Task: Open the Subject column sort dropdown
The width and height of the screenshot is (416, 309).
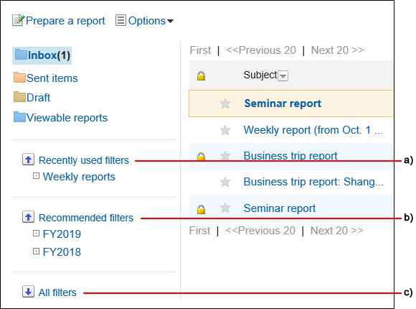Action: point(283,75)
